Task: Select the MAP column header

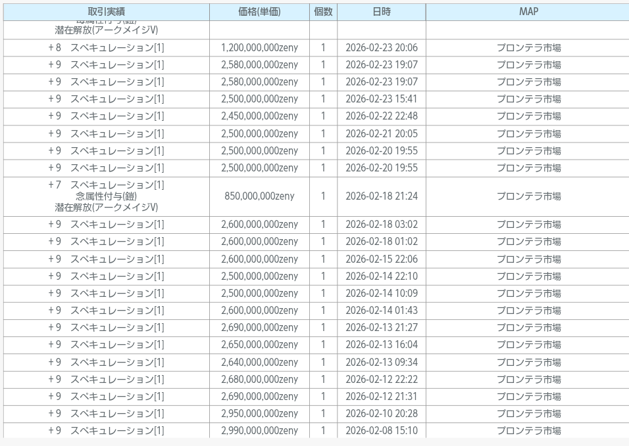Action: (x=528, y=12)
